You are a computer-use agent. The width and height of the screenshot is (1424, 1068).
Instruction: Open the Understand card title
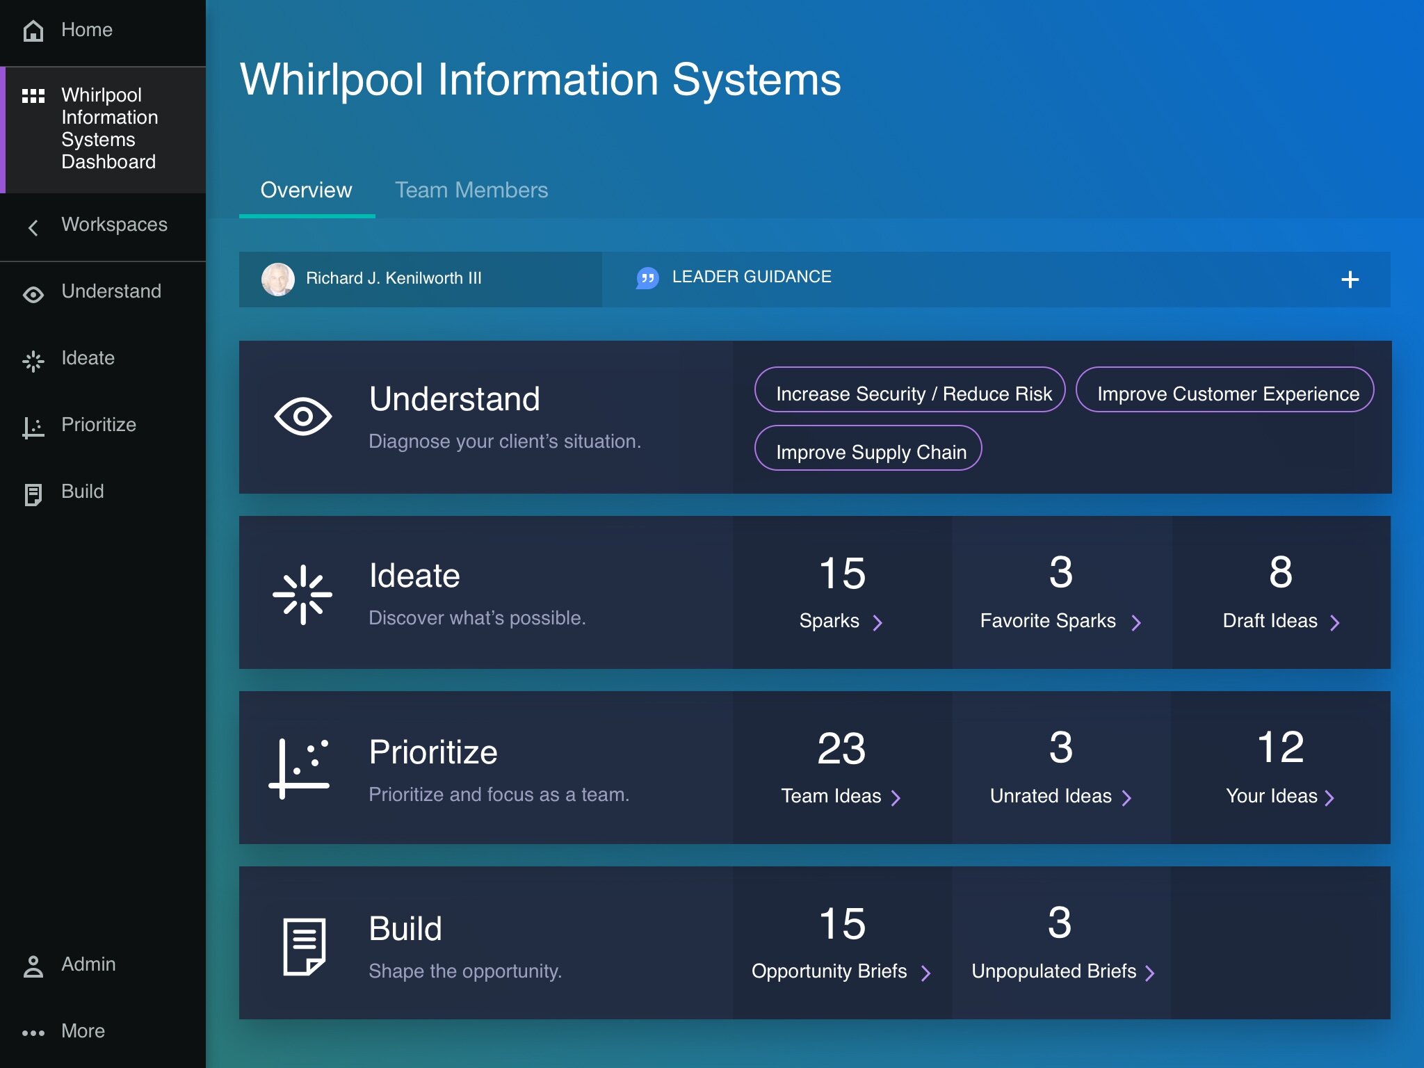455,399
